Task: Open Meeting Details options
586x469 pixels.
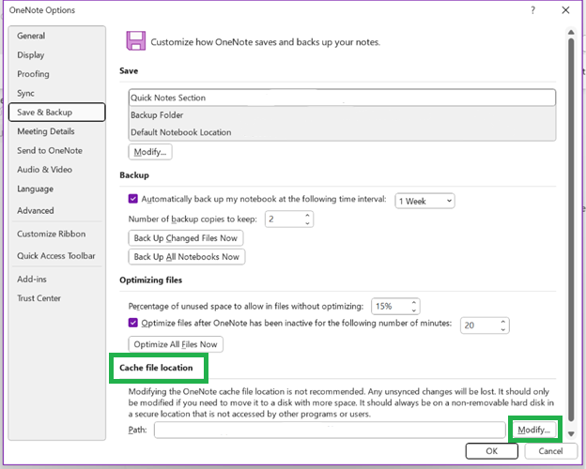Action: click(x=46, y=131)
